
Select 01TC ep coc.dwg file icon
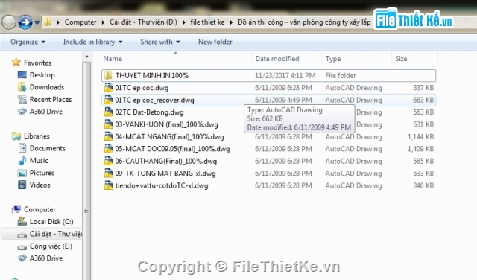(x=108, y=88)
